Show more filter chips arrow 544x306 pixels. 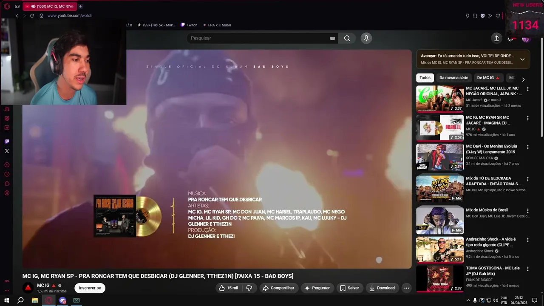[523, 79]
